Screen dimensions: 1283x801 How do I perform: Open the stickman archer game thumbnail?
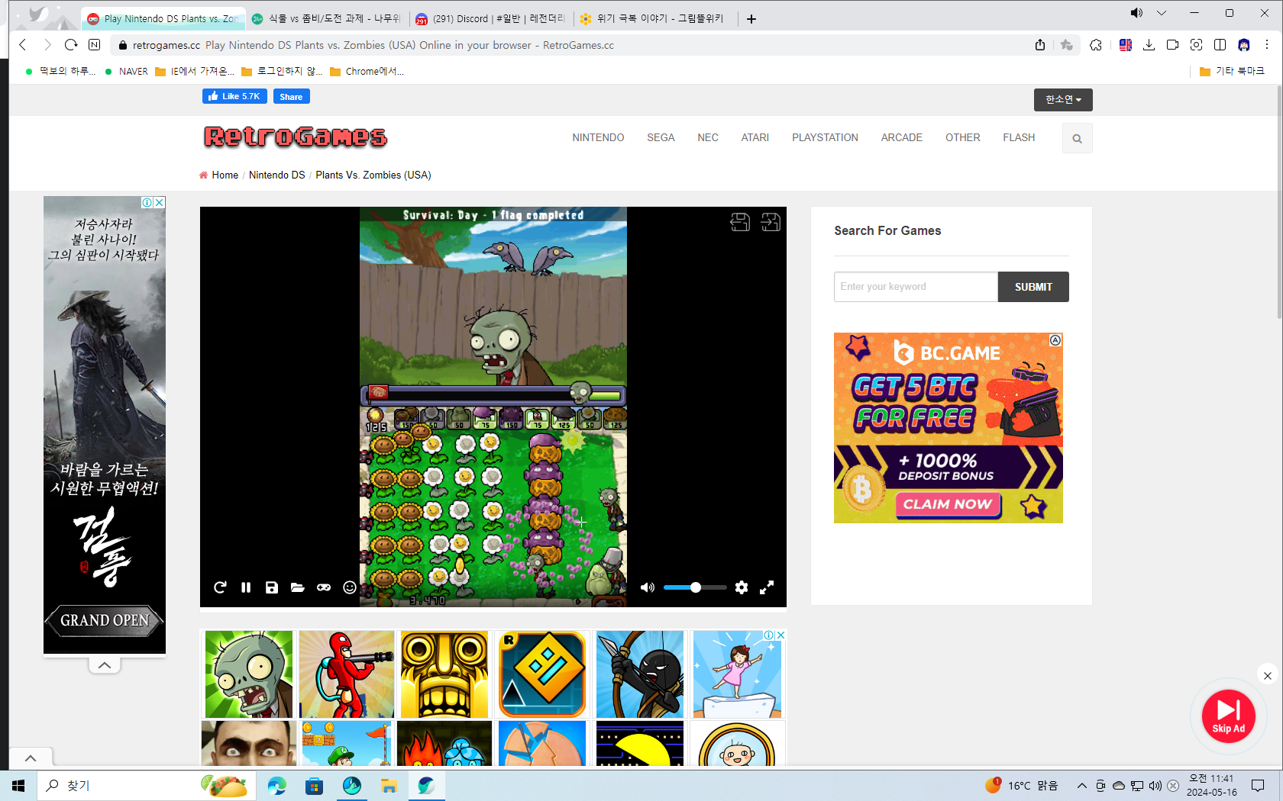(640, 674)
